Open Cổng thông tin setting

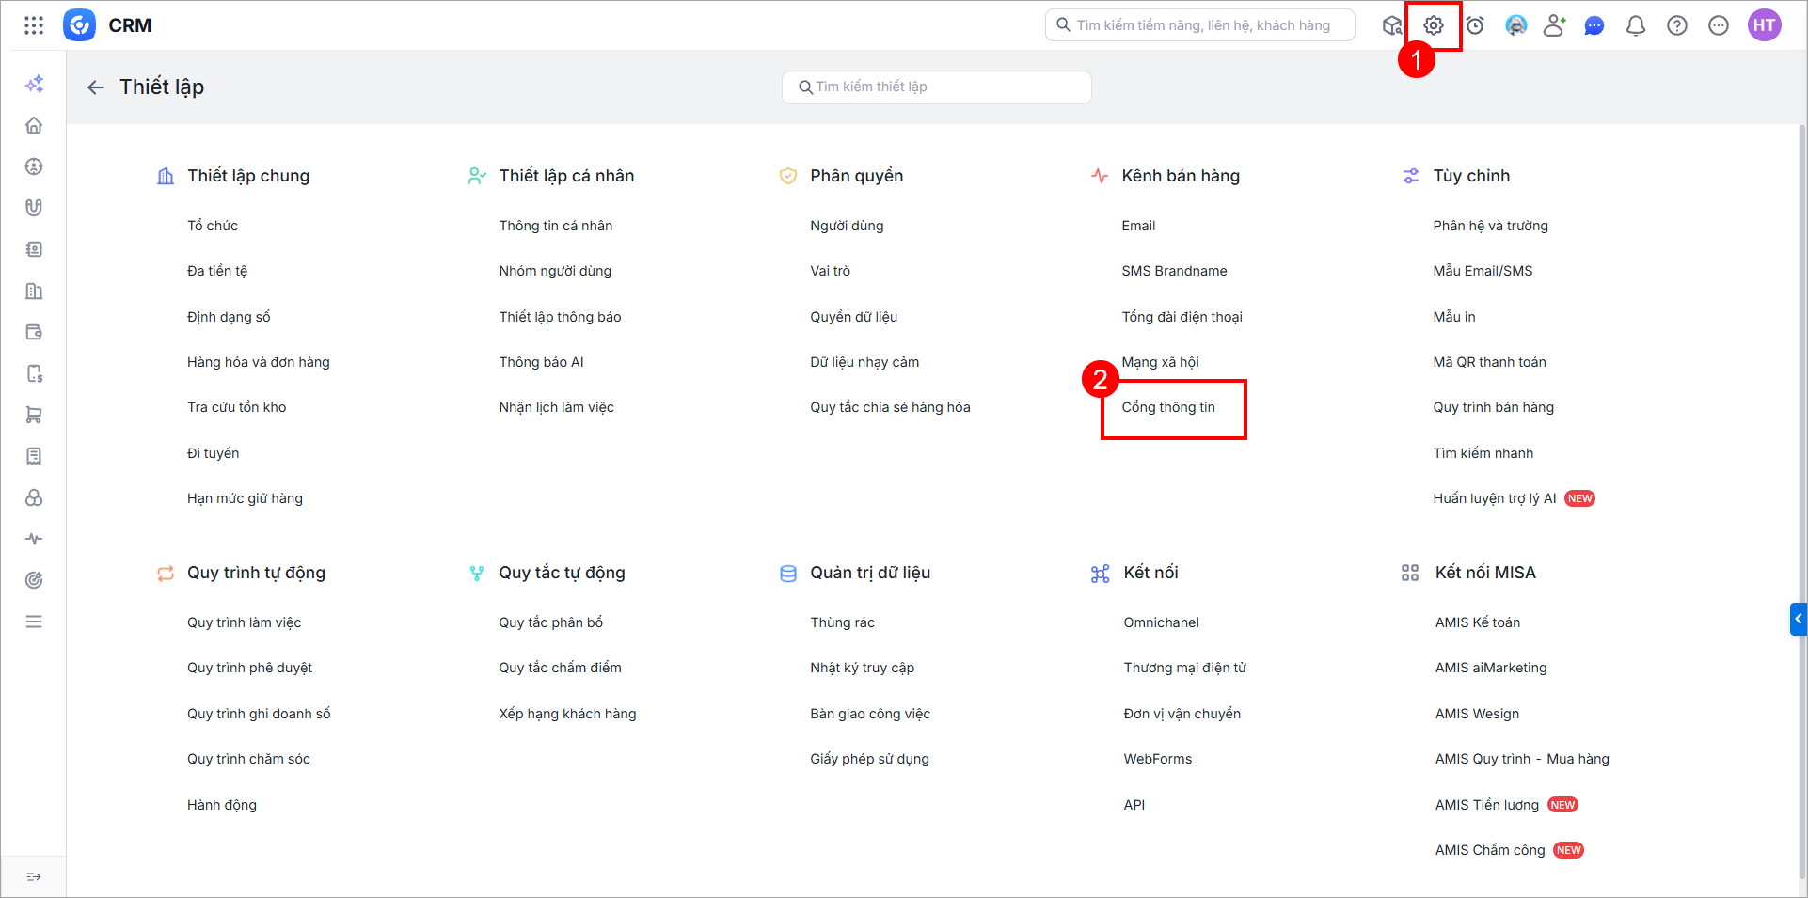click(1168, 407)
